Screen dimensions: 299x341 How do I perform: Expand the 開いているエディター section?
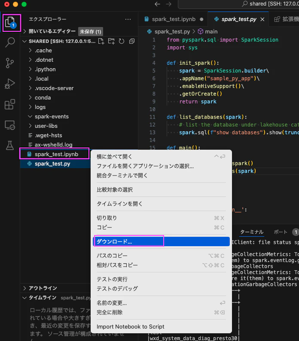point(24,32)
